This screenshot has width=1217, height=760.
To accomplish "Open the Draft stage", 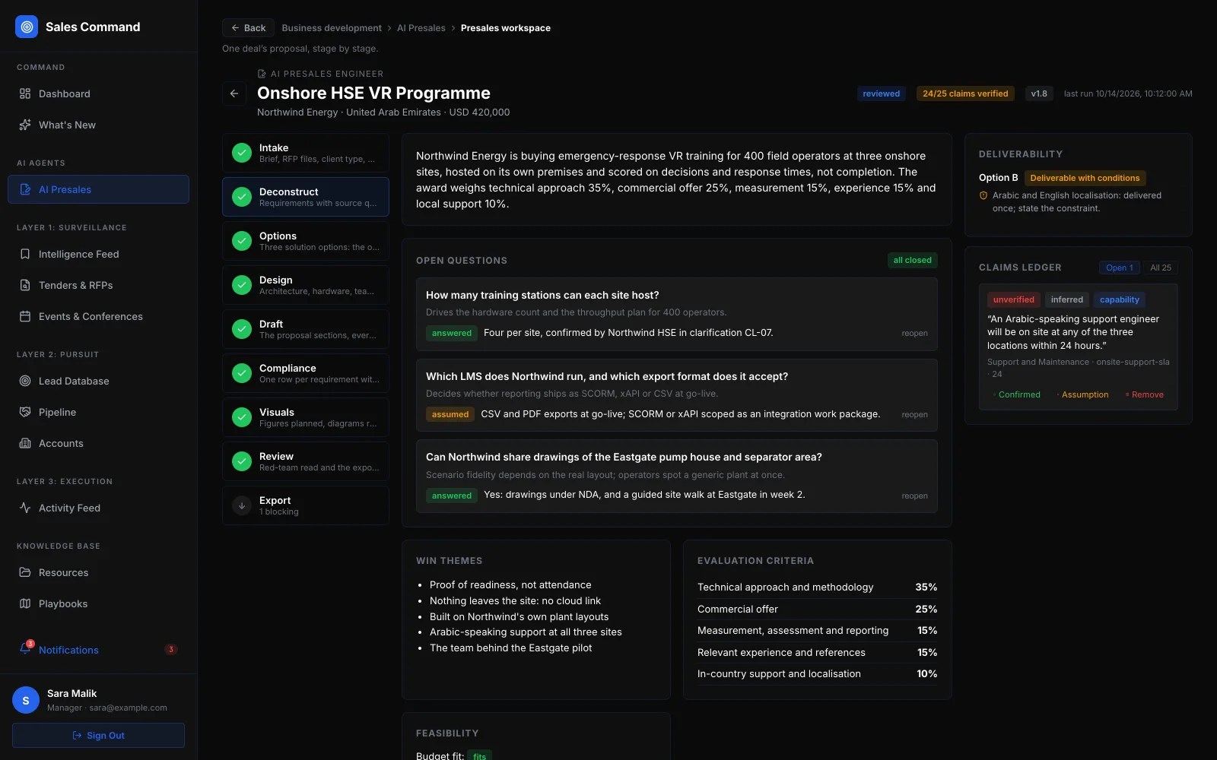I will (306, 329).
